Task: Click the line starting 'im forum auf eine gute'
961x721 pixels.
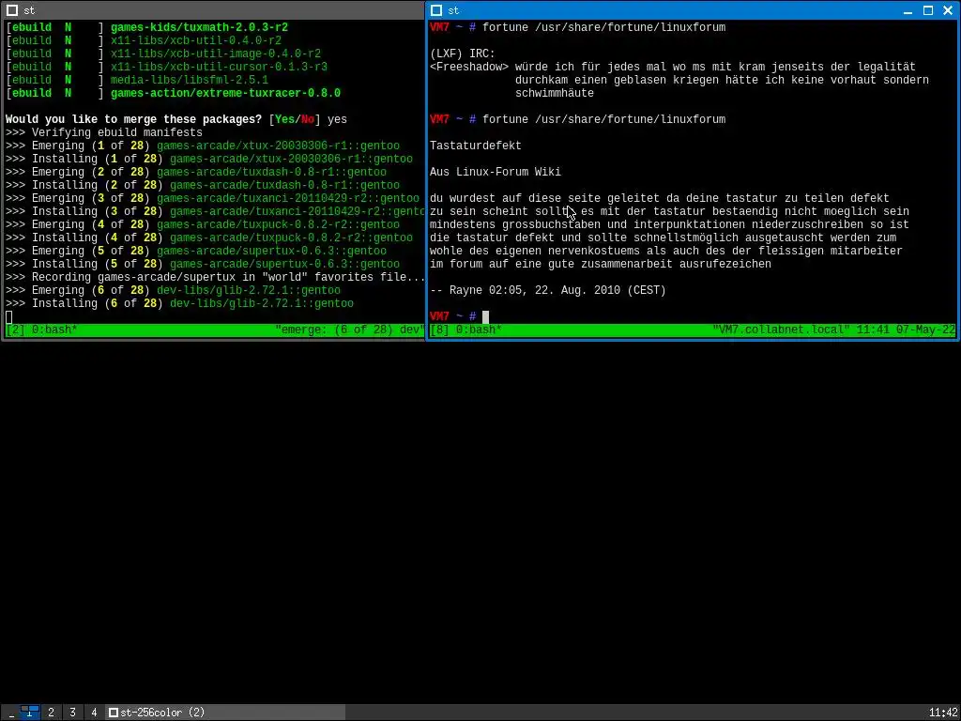Action: [x=601, y=264]
